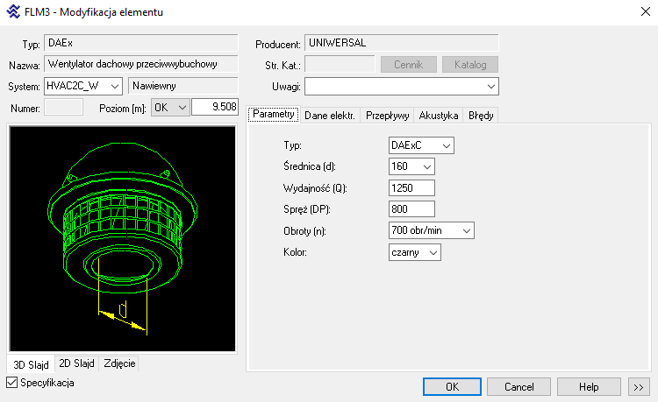Click the FLM3 application icon in title bar
Image resolution: width=658 pixels, height=402 pixels.
pyautogui.click(x=13, y=12)
